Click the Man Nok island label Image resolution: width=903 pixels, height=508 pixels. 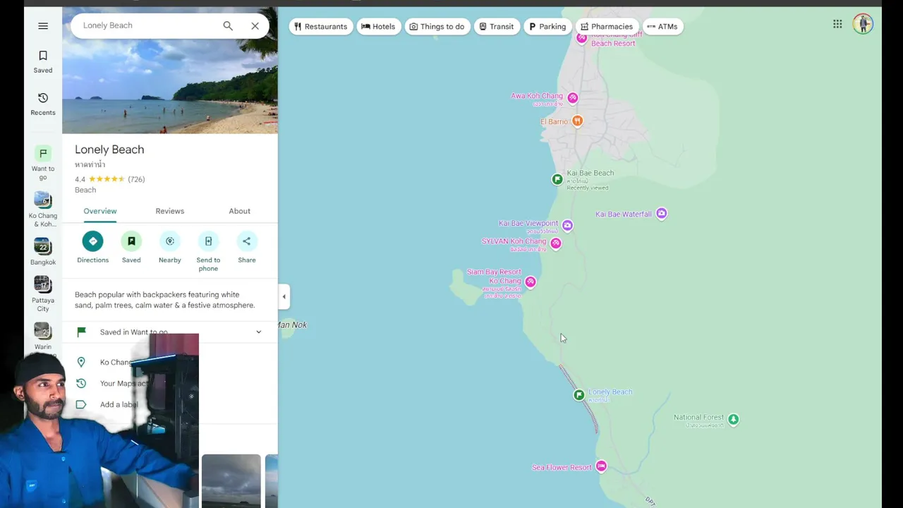(292, 325)
